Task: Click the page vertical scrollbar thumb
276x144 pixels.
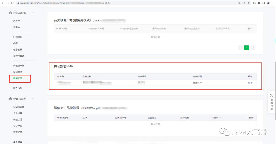Action: click(275, 91)
